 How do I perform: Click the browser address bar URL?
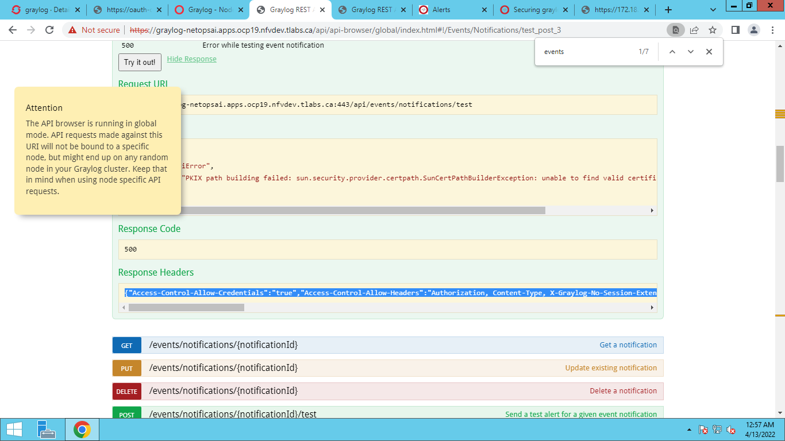click(345, 30)
